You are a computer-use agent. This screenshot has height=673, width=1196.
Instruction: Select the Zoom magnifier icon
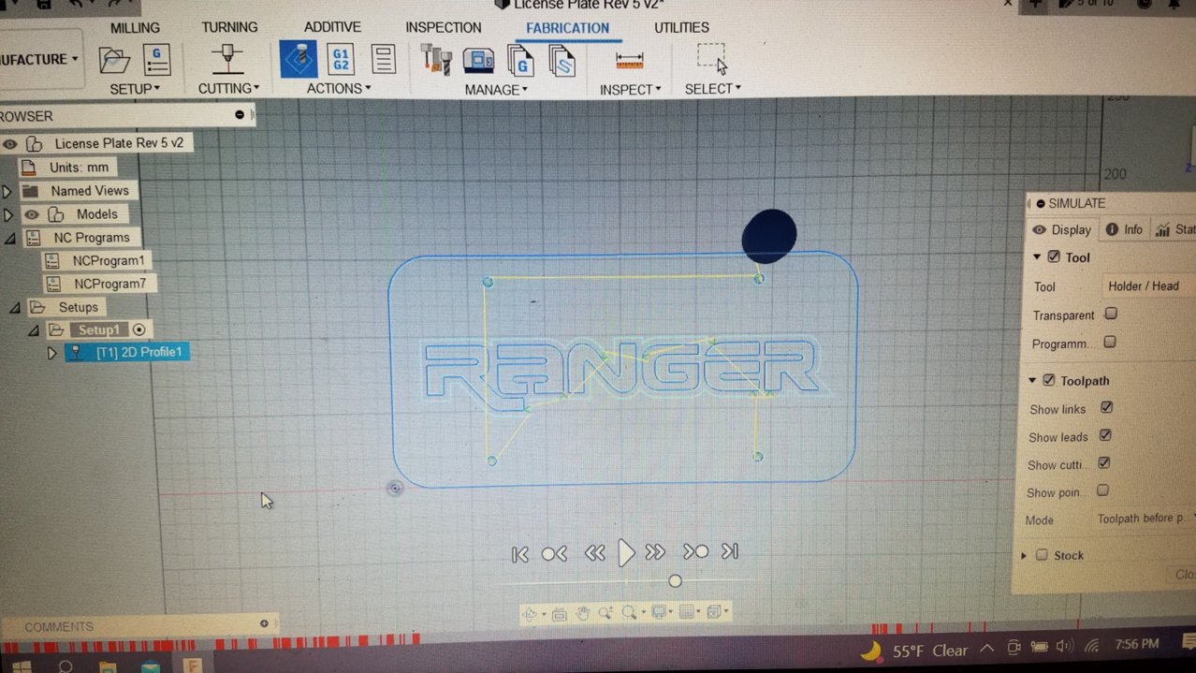click(605, 614)
